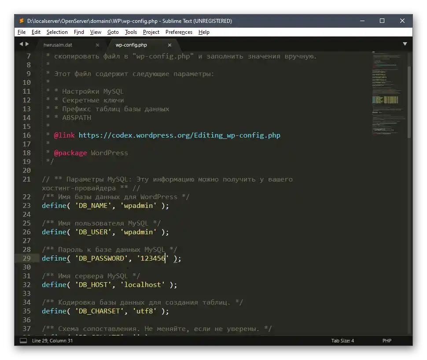This screenshot has width=427, height=360.
Task: Open the Tools menu
Action: [131, 32]
